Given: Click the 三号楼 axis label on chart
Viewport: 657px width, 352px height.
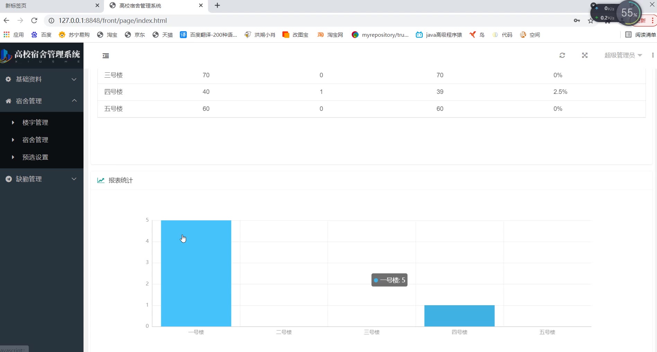Looking at the screenshot, I should click(372, 332).
